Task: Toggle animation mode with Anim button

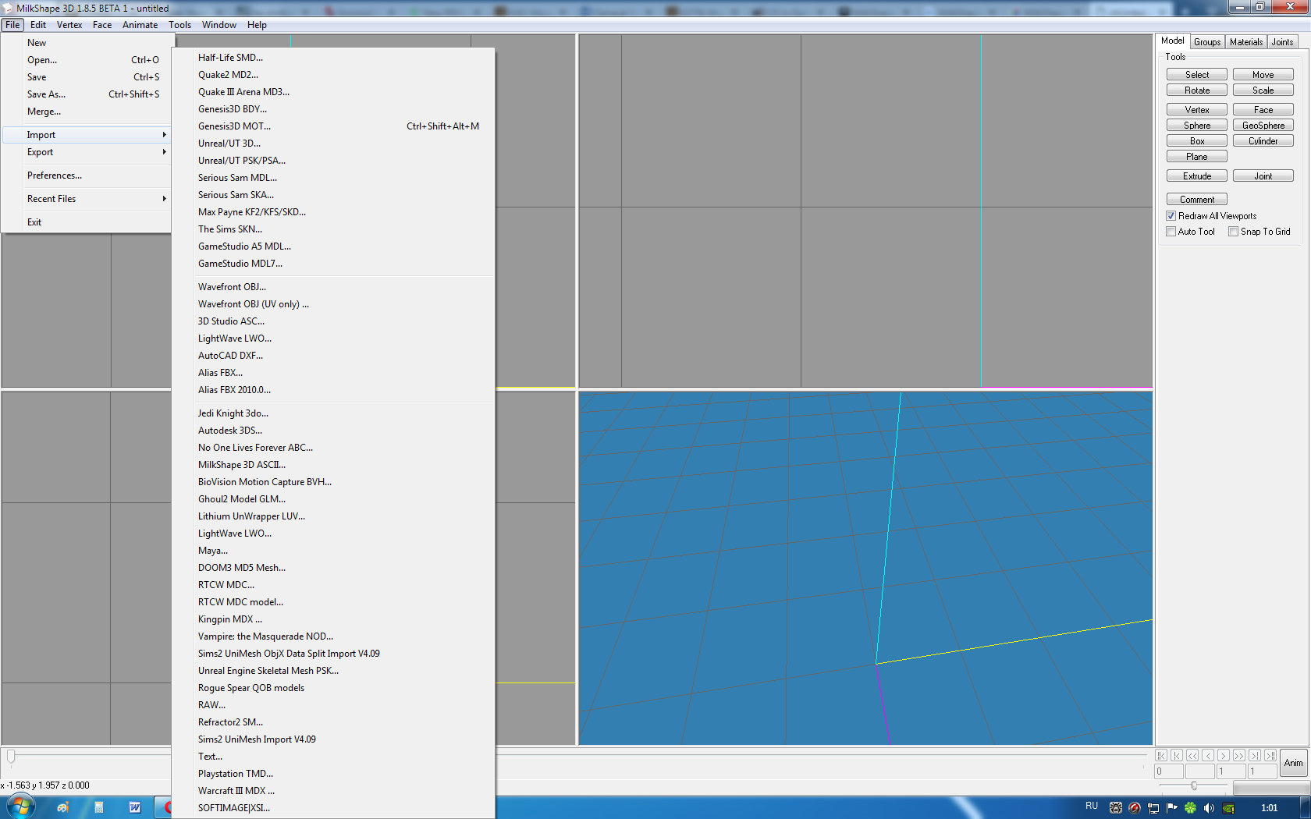Action: tap(1293, 763)
